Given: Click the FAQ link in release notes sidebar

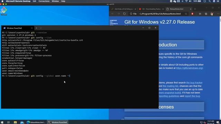Looking at the screenshot, I should (x=111, y=22).
